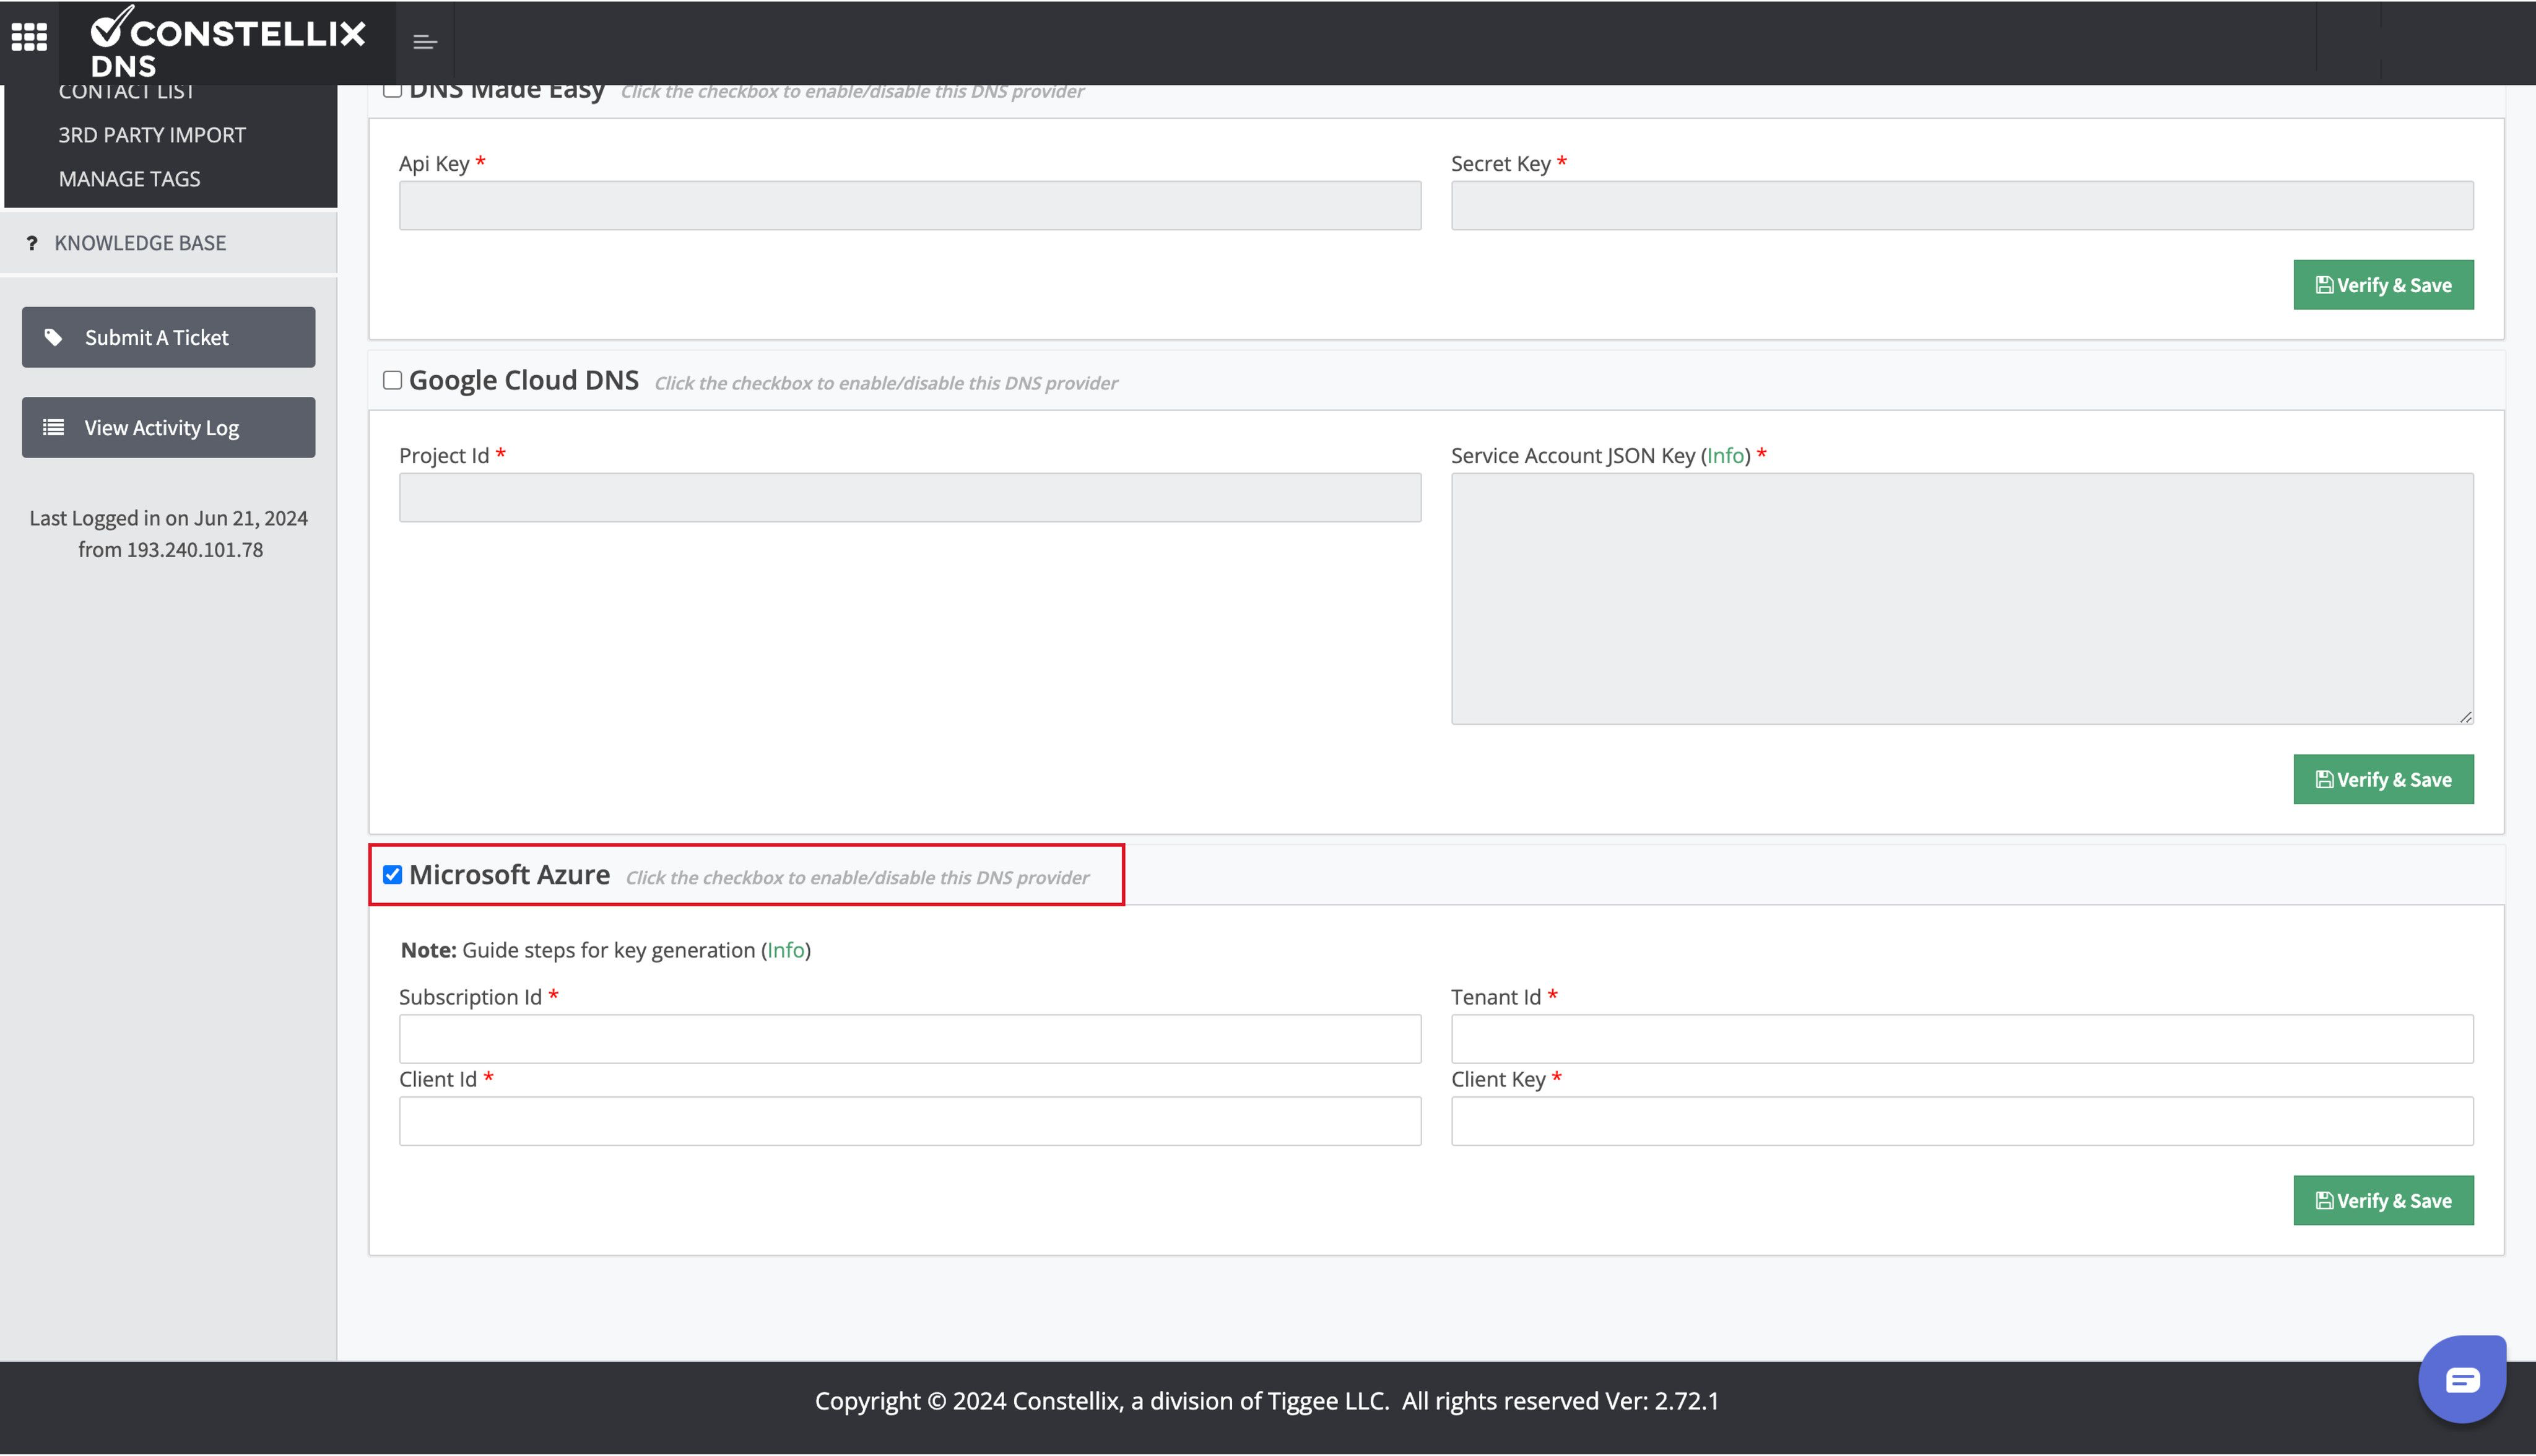The width and height of the screenshot is (2536, 1456).
Task: Click save icon on Azure Verify & Save
Action: click(2325, 1200)
